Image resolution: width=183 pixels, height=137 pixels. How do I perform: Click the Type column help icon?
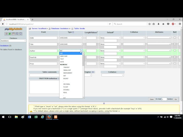click(73, 32)
